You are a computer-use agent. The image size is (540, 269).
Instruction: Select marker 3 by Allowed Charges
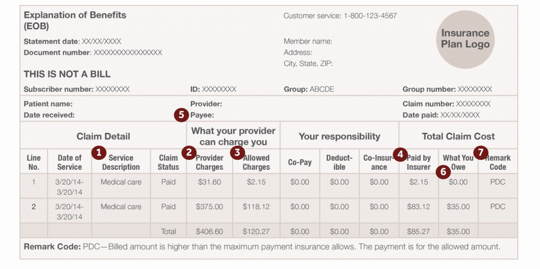(x=237, y=153)
